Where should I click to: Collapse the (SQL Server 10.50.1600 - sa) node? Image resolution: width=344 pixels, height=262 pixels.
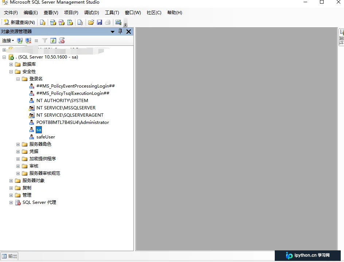[4, 57]
